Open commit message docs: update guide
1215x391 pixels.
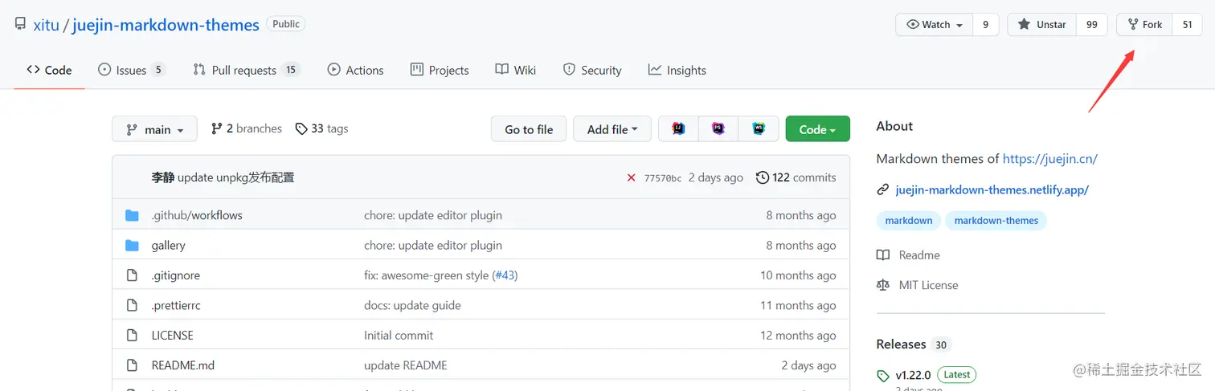pyautogui.click(x=412, y=305)
